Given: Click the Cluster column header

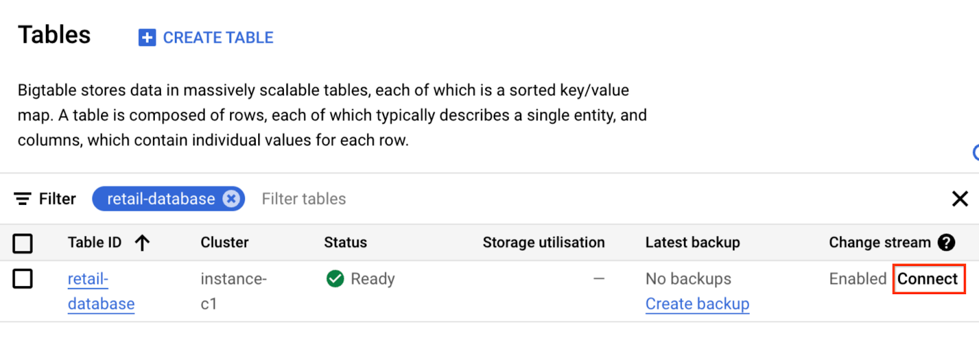Looking at the screenshot, I should click(x=225, y=243).
